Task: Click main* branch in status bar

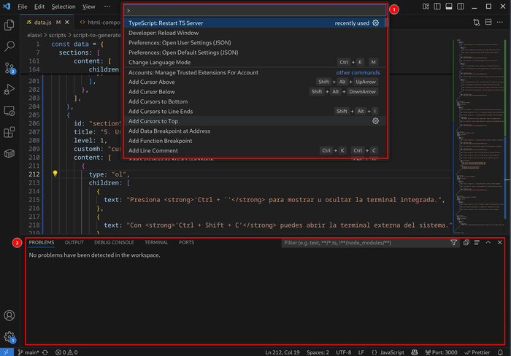Action: pyautogui.click(x=28, y=352)
